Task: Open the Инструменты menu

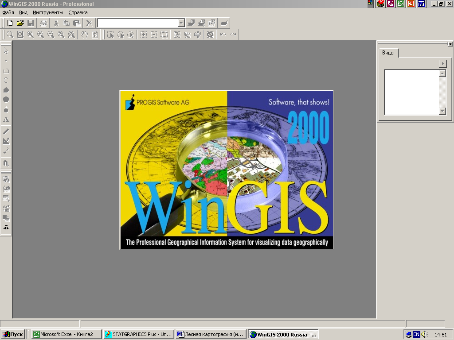Action: click(48, 12)
